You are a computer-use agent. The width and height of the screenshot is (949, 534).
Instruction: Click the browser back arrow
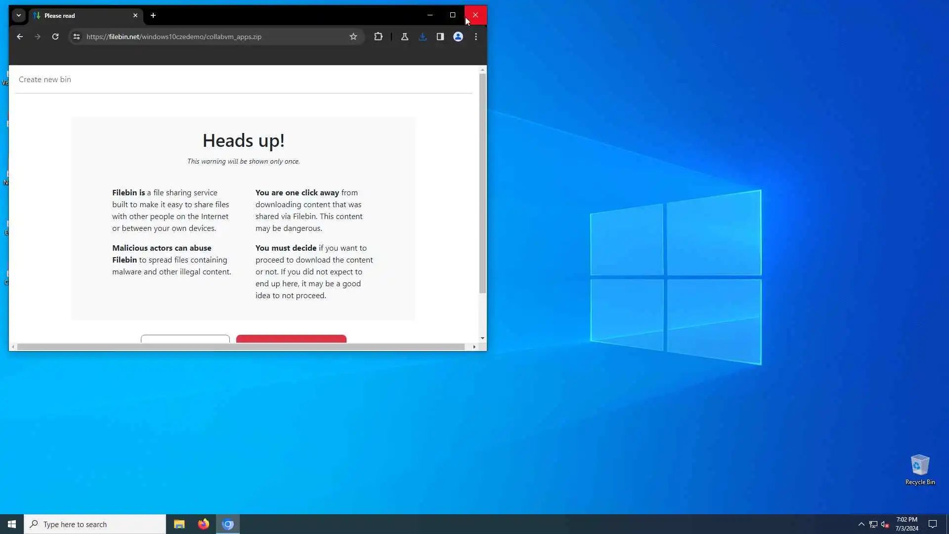click(20, 37)
